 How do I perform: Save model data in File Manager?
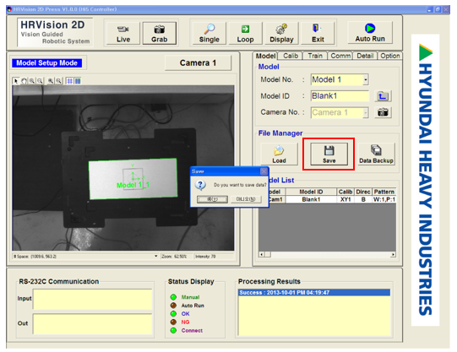coord(329,154)
